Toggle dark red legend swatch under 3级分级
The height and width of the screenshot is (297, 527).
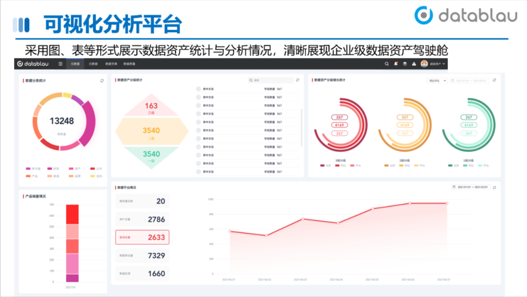[x=323, y=166]
